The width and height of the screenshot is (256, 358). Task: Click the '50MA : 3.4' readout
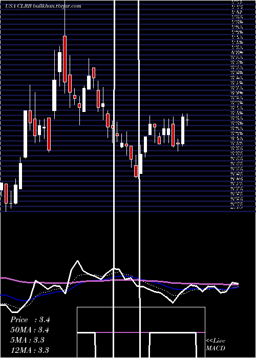(30, 330)
